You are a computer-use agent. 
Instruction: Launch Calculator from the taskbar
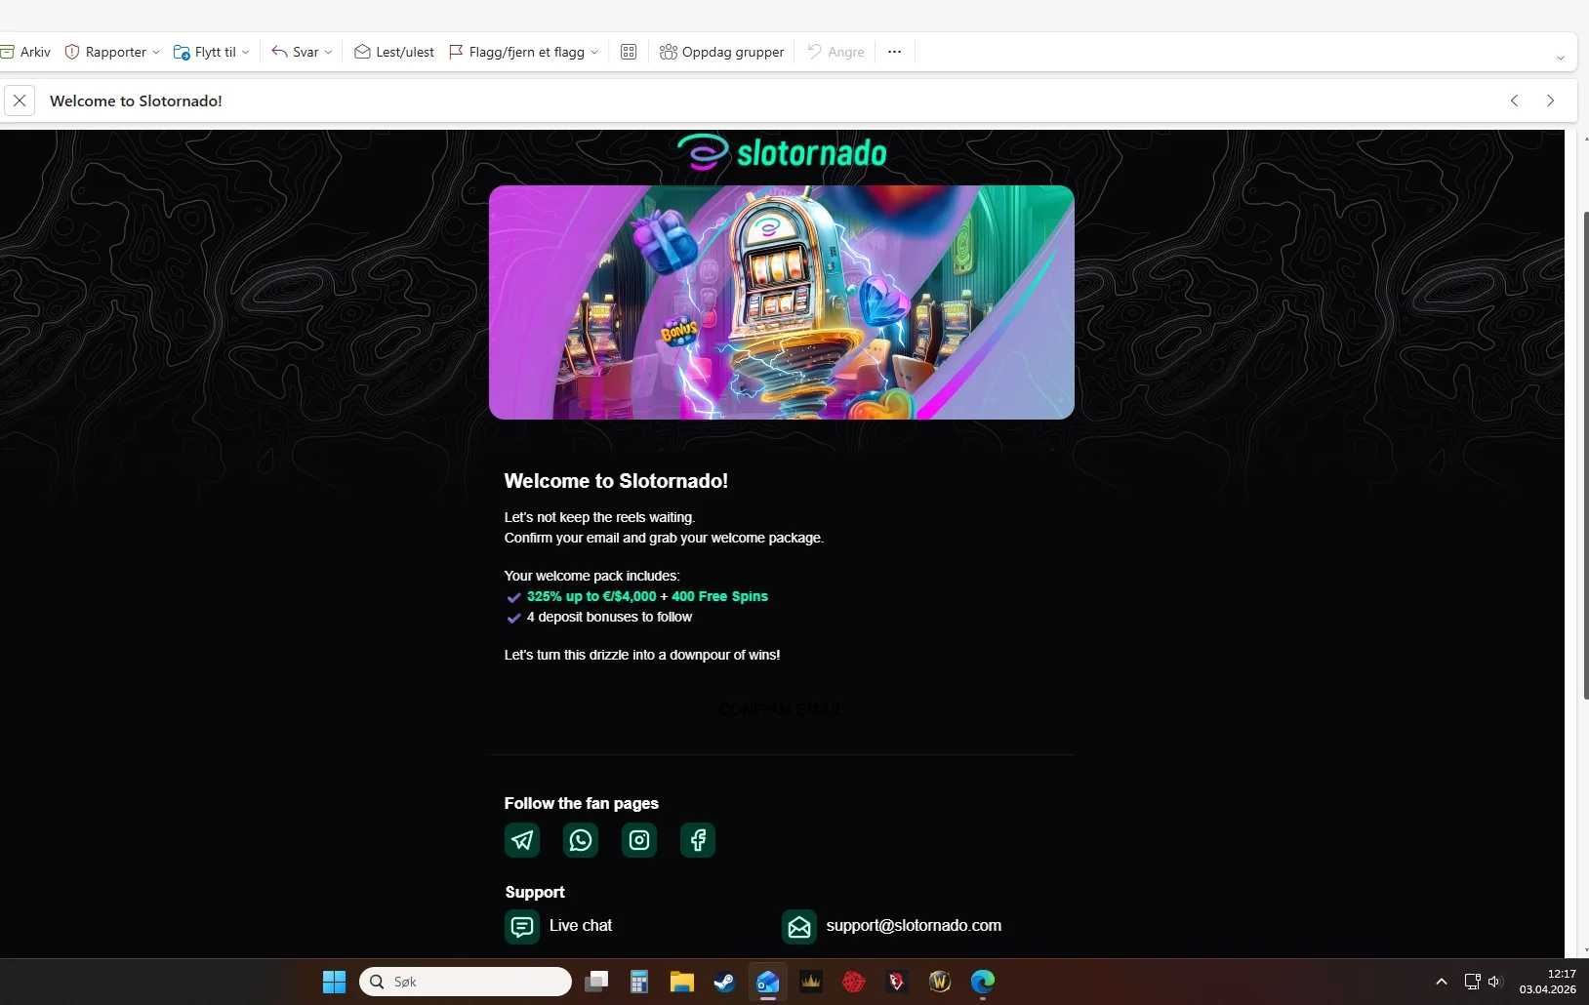639,982
